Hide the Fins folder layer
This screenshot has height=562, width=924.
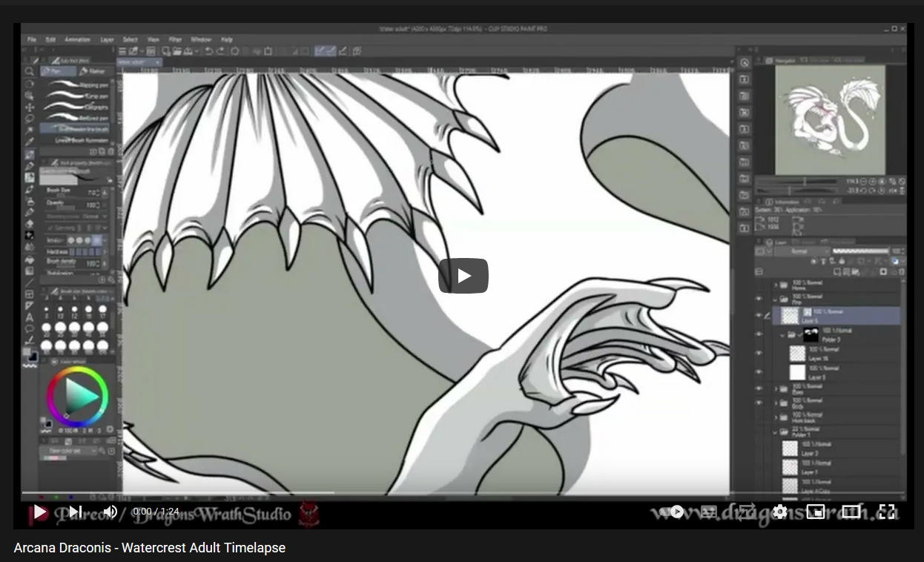759,299
